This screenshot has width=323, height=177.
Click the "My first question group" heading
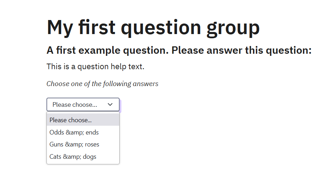pos(153,27)
